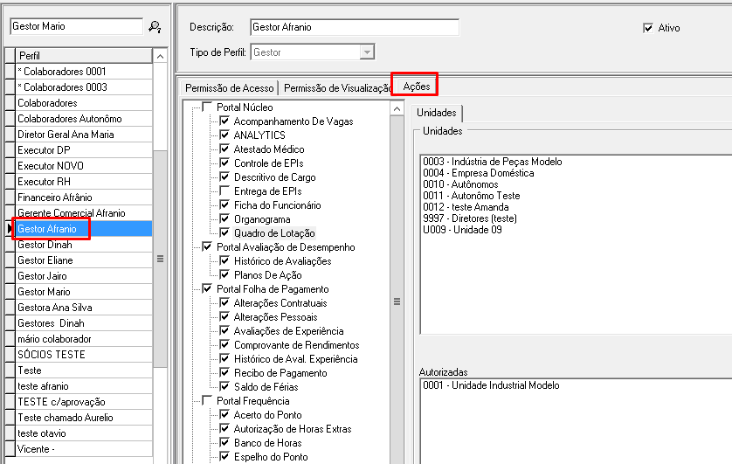
Task: Open the Tipo de Perfil dropdown
Action: (367, 52)
